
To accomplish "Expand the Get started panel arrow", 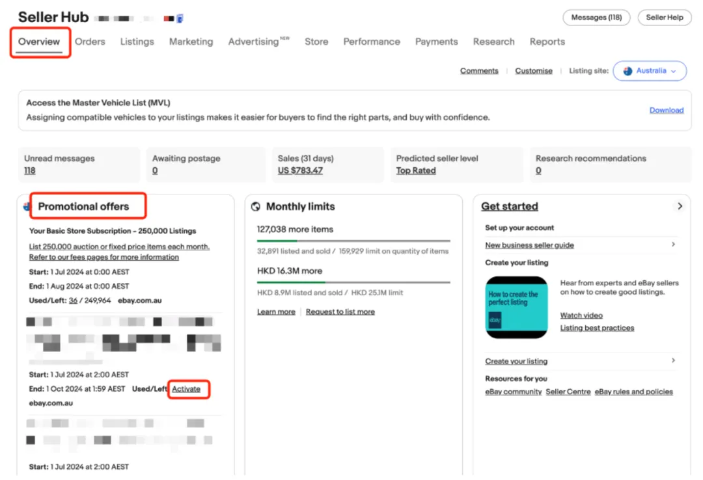I will tap(680, 206).
